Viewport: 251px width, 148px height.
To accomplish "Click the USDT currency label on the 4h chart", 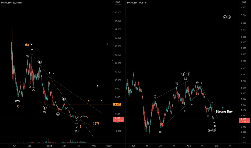I will point(243,2).
